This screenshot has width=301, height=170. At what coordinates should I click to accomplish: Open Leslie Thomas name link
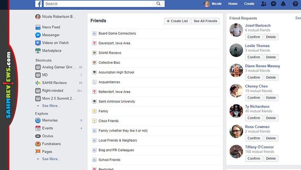pos(257,45)
